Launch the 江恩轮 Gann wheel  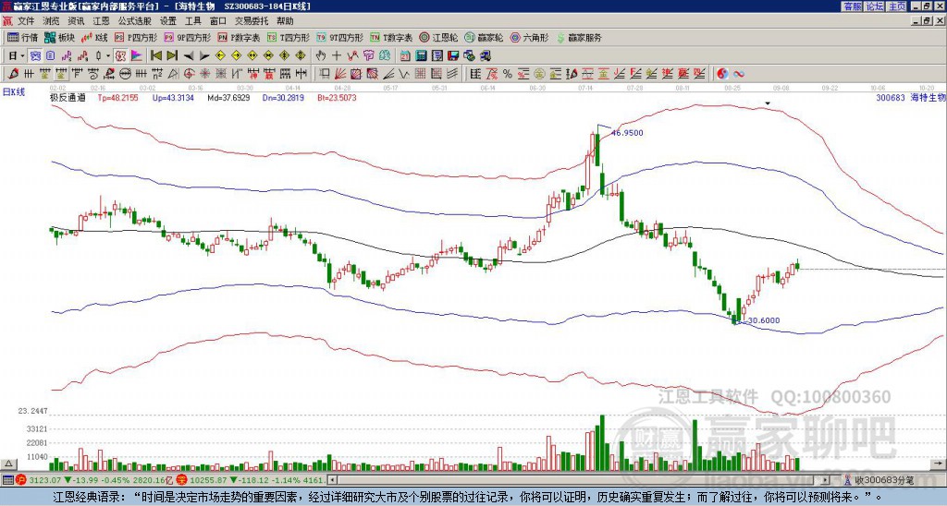pos(438,37)
